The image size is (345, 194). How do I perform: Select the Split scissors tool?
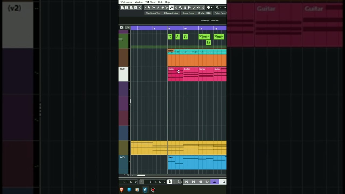pyautogui.click(x=167, y=8)
